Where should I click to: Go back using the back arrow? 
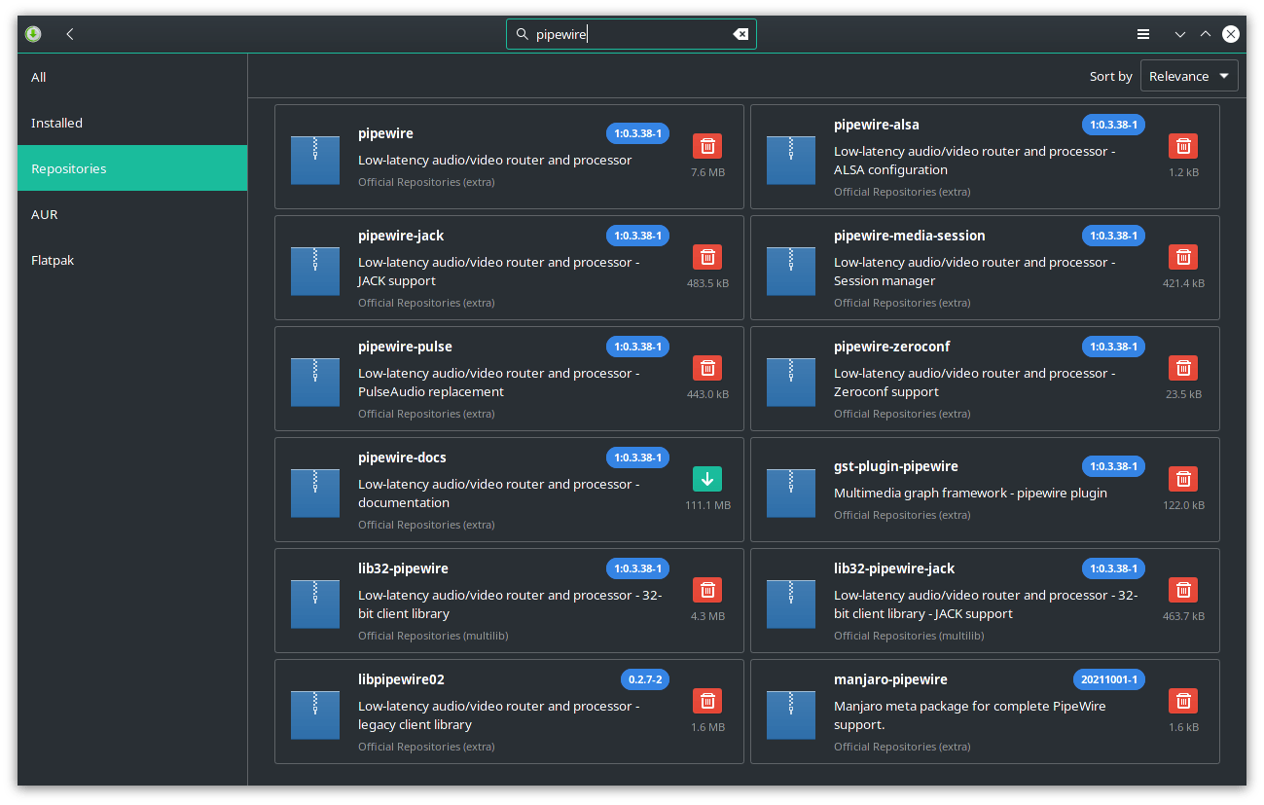tap(70, 34)
